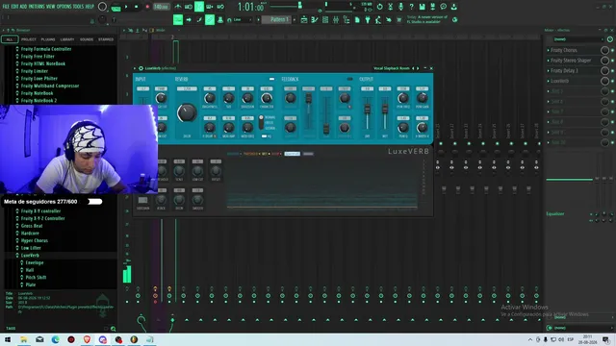Image resolution: width=616 pixels, height=346 pixels.
Task: Expand Fruity Chorus slot menu in mixer
Action: pos(549,50)
